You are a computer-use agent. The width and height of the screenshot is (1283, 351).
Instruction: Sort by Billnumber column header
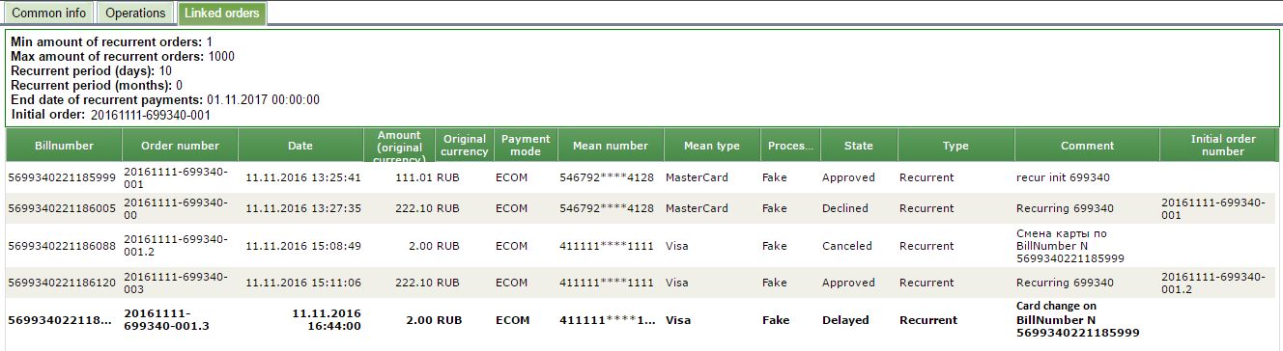click(64, 146)
